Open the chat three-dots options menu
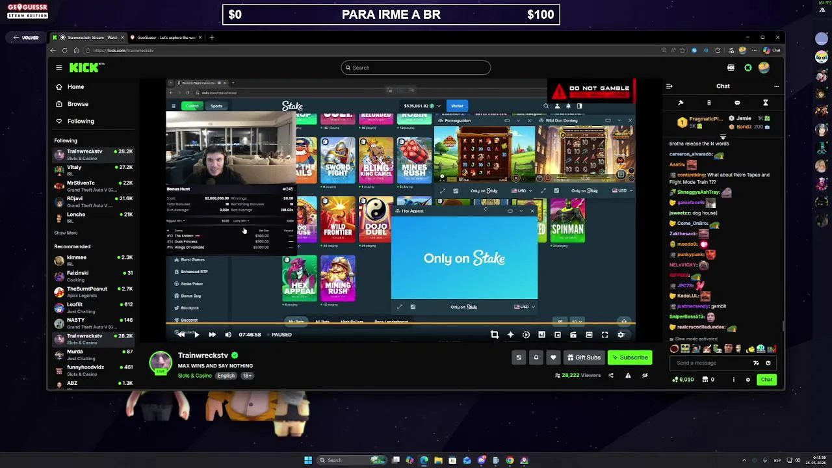 pyautogui.click(x=776, y=86)
